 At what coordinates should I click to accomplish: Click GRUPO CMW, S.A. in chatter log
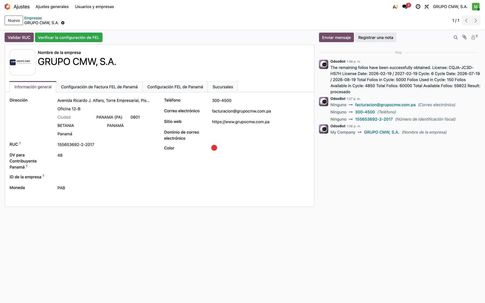(382, 132)
